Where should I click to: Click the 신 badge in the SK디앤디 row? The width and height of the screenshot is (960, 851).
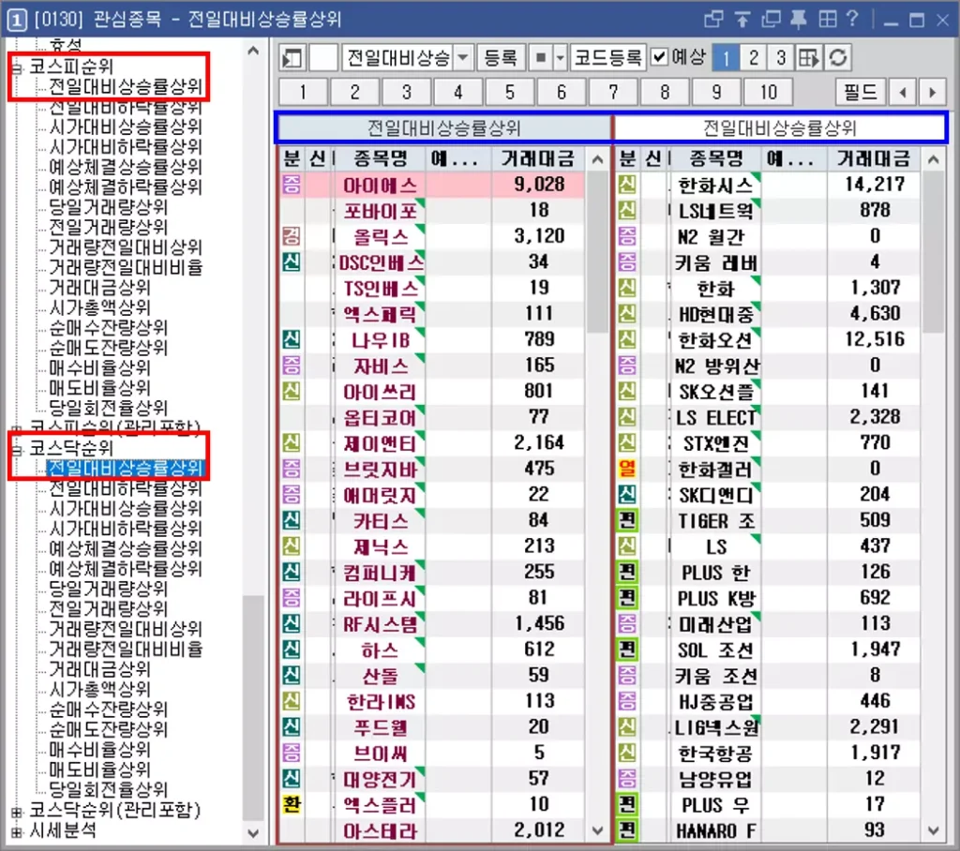pyautogui.click(x=627, y=495)
